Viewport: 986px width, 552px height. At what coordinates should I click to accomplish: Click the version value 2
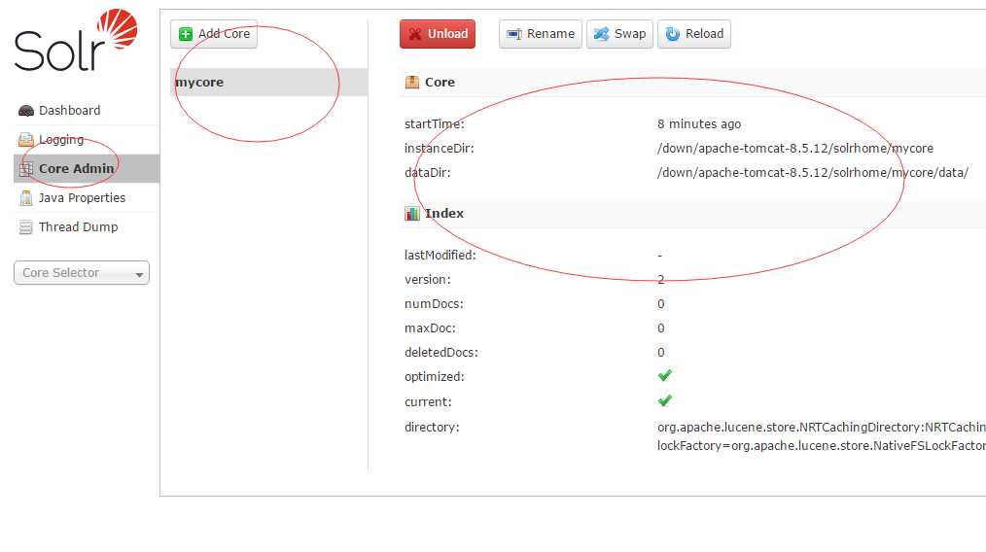tap(661, 280)
